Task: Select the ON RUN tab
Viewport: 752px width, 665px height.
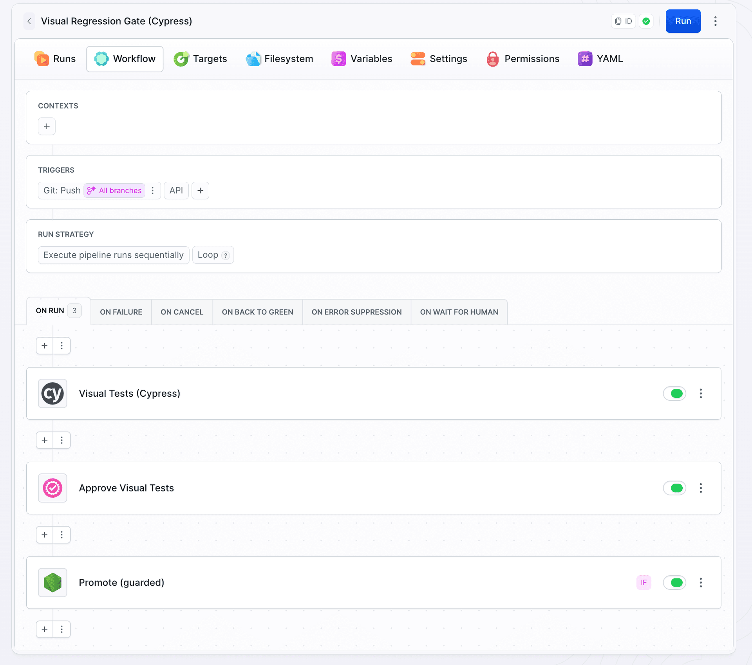Action: pyautogui.click(x=59, y=311)
